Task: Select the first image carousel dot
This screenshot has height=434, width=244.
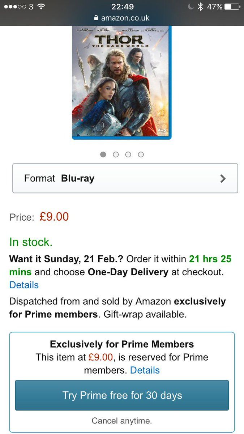Action: pos(103,154)
